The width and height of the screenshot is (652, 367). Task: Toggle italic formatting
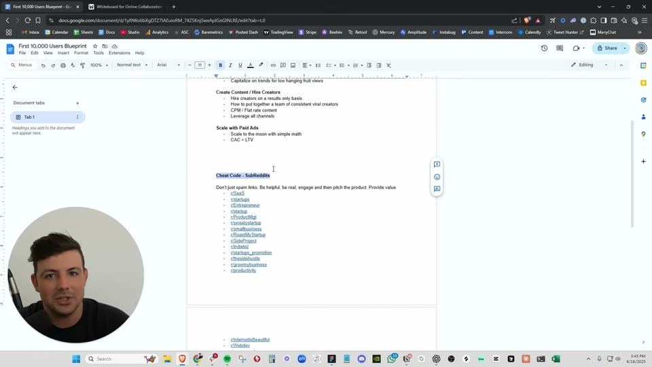(230, 65)
